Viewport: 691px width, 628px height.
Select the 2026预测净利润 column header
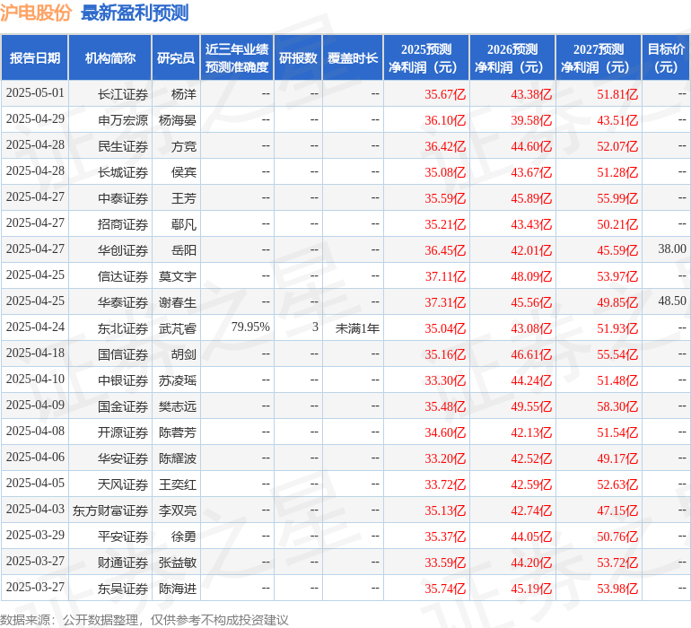pyautogui.click(x=512, y=58)
